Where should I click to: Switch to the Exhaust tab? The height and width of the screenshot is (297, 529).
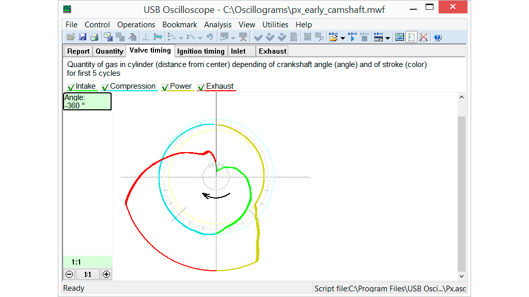pyautogui.click(x=272, y=51)
